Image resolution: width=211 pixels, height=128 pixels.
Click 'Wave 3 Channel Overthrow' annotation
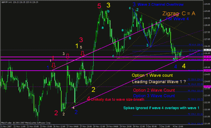[160, 5]
